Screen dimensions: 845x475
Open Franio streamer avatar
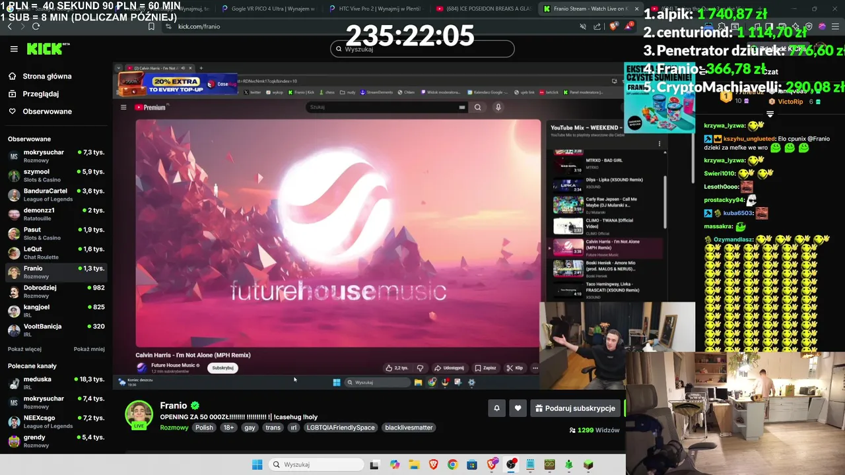pos(139,414)
